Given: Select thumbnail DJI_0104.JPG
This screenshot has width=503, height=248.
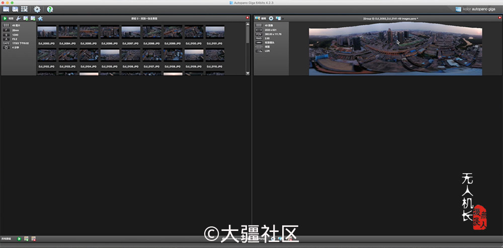Looking at the screenshot, I should 89,55.
